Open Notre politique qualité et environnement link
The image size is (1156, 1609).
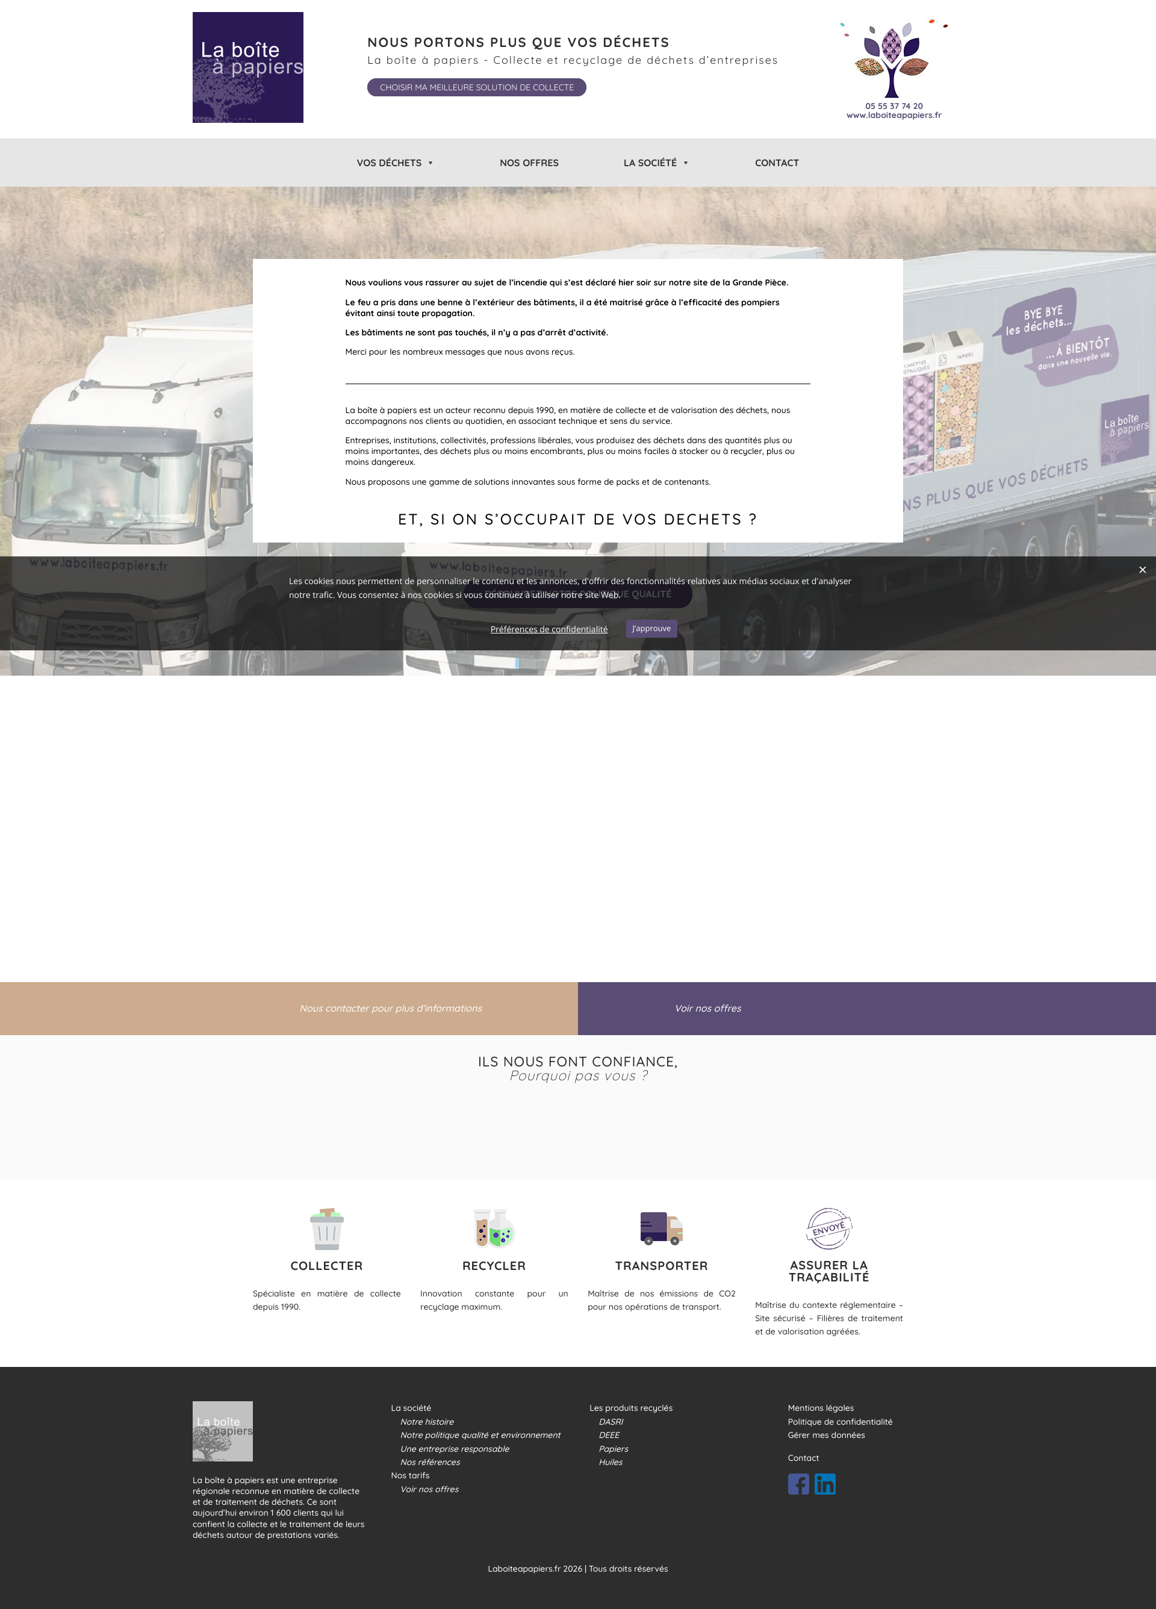480,1435
